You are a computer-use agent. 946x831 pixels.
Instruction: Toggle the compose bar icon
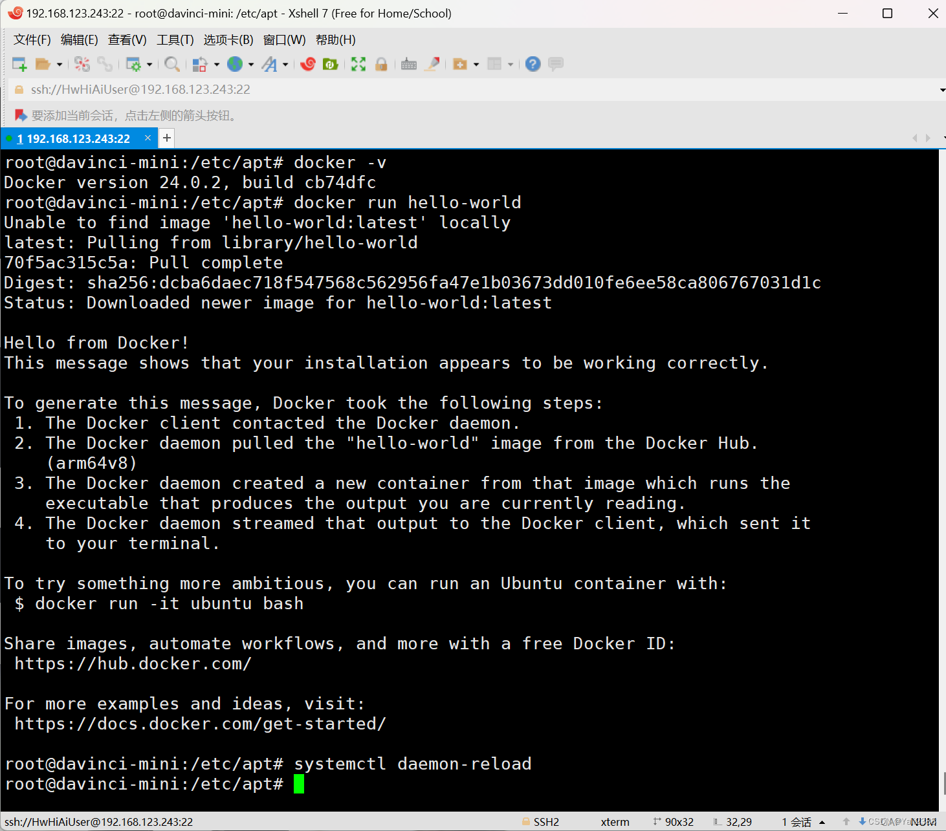pyautogui.click(x=556, y=63)
